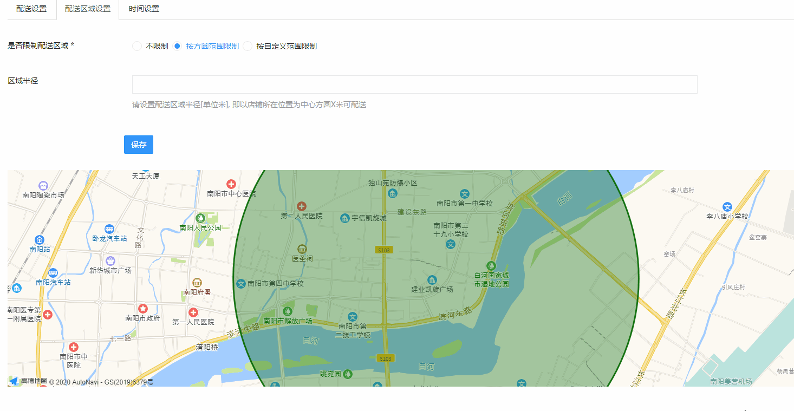Focus the 区域半径 input field
Viewport: 794px width, 411px height.
click(x=414, y=84)
